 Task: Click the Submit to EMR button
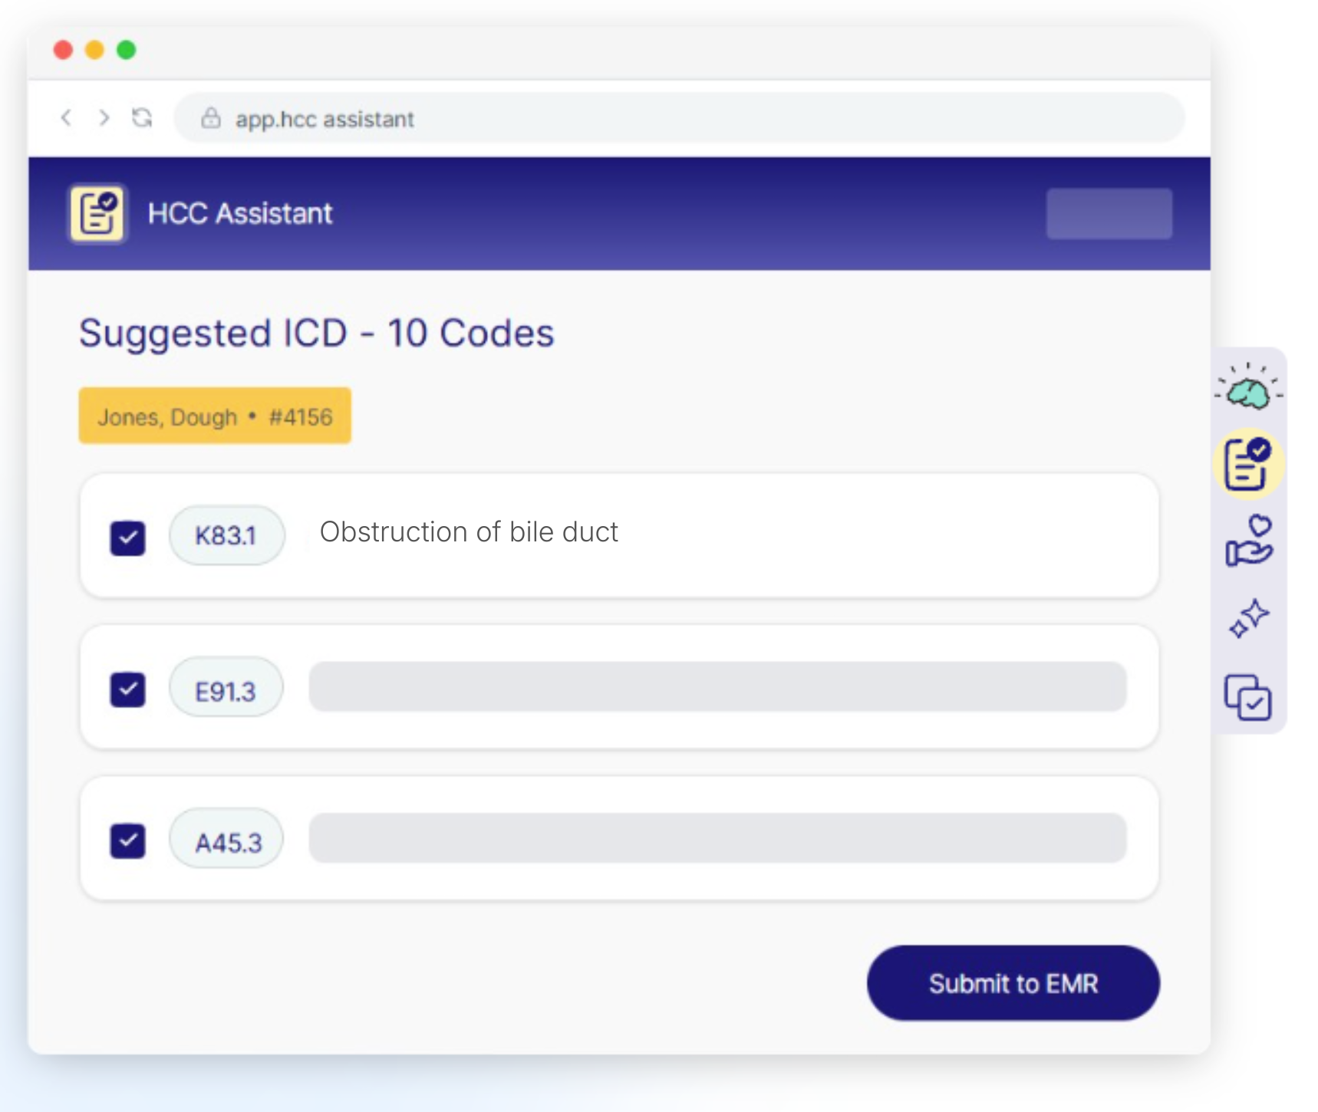1013,982
